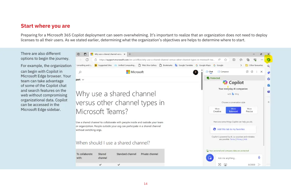291x194 pixels.
Task: Click the Protected shield badge
Action: coord(213,78)
